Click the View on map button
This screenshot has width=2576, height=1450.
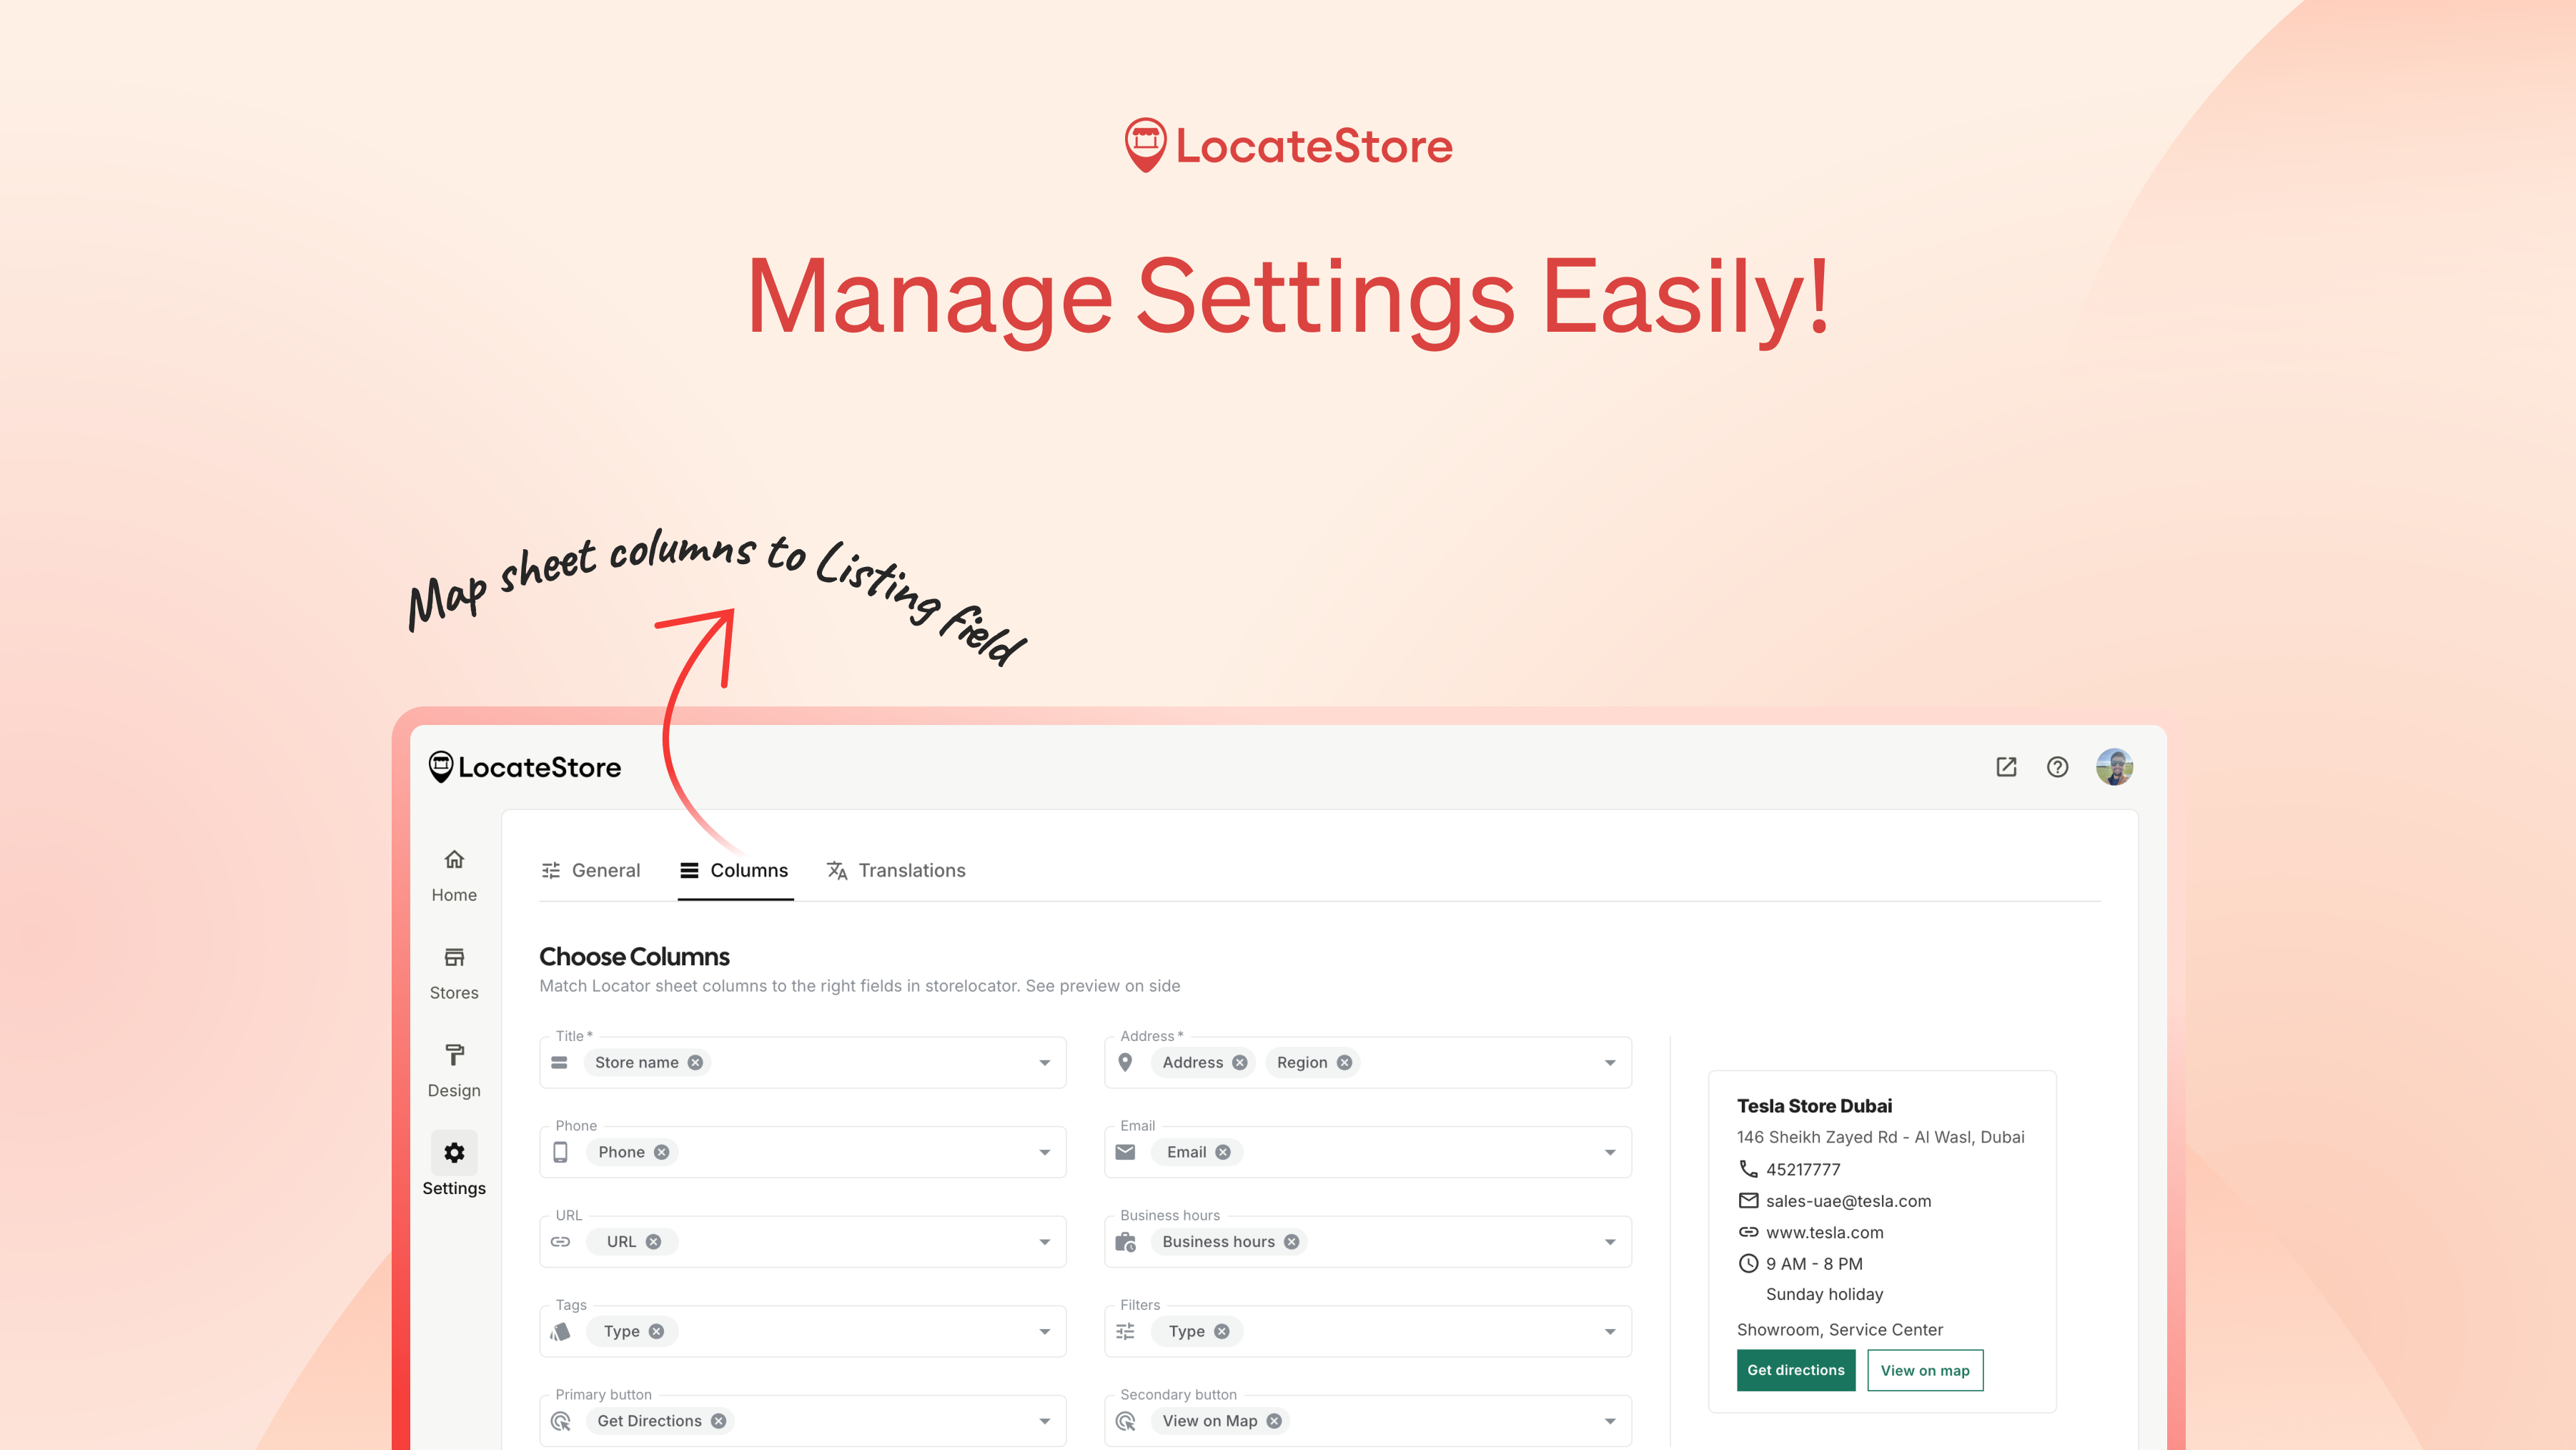[x=1924, y=1370]
